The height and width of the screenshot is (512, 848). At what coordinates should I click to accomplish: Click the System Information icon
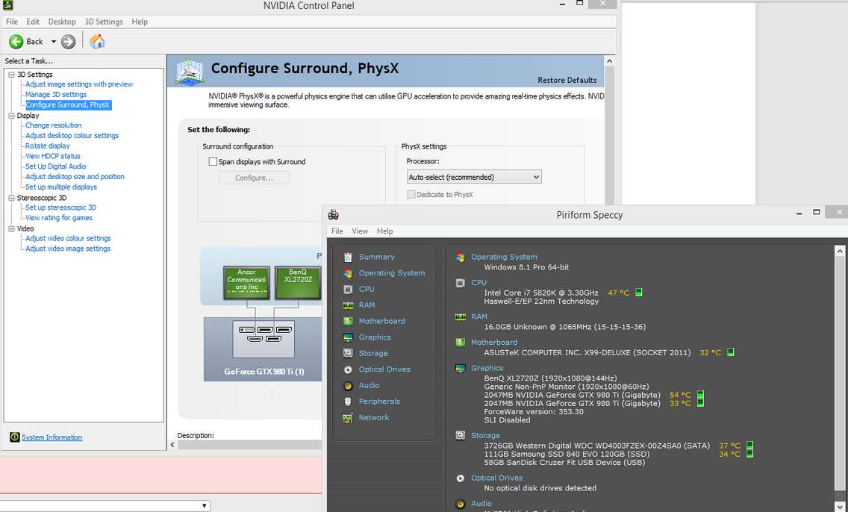pos(15,437)
